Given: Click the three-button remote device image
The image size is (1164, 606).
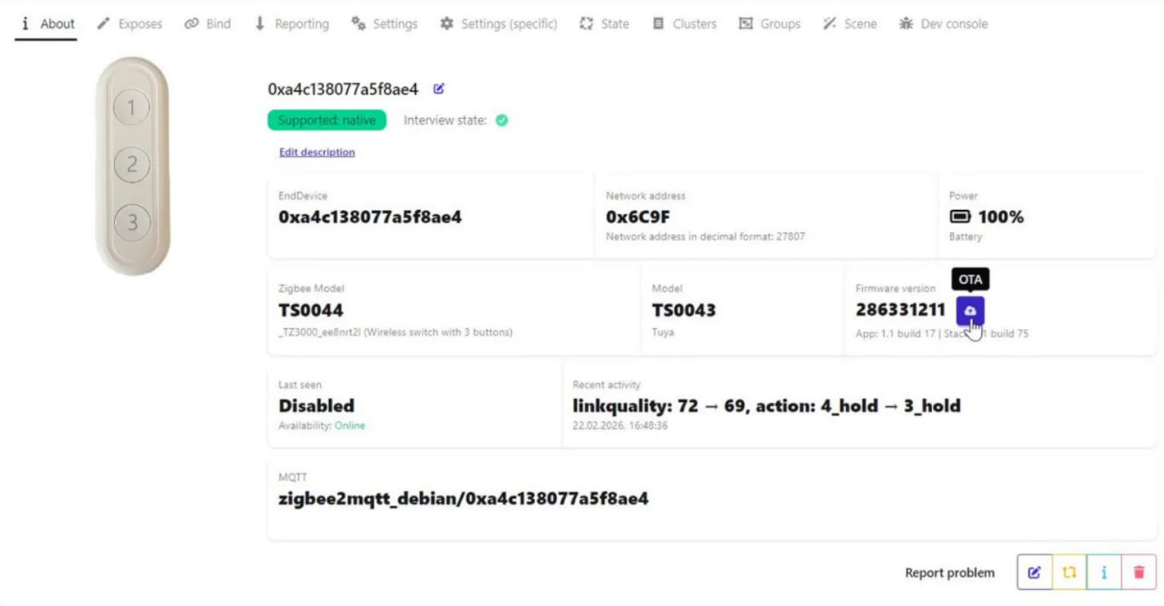Looking at the screenshot, I should 132,166.
